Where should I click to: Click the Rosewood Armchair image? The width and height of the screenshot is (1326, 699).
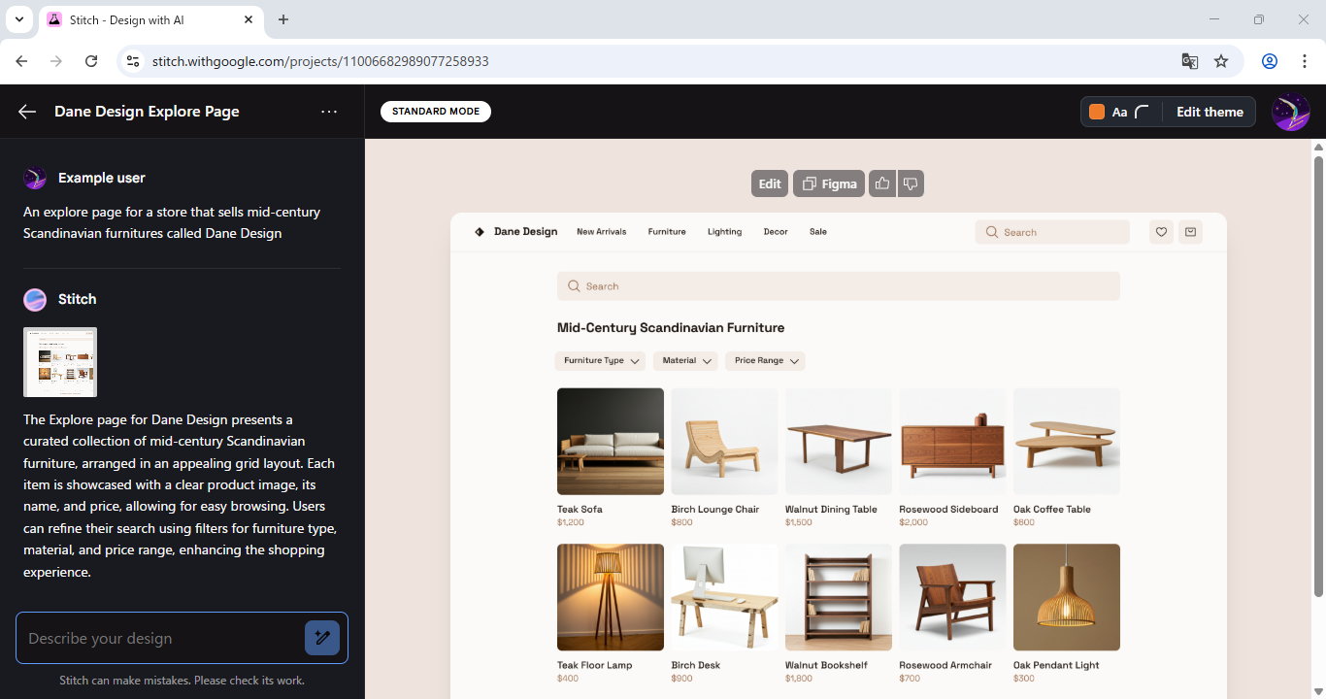pyautogui.click(x=952, y=597)
